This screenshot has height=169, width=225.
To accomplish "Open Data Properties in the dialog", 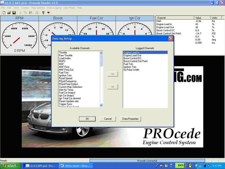I will point(130,119).
